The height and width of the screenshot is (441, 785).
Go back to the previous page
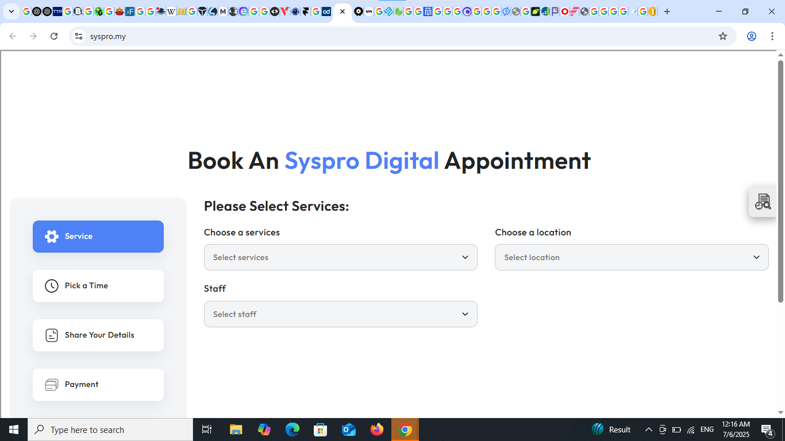[x=13, y=36]
